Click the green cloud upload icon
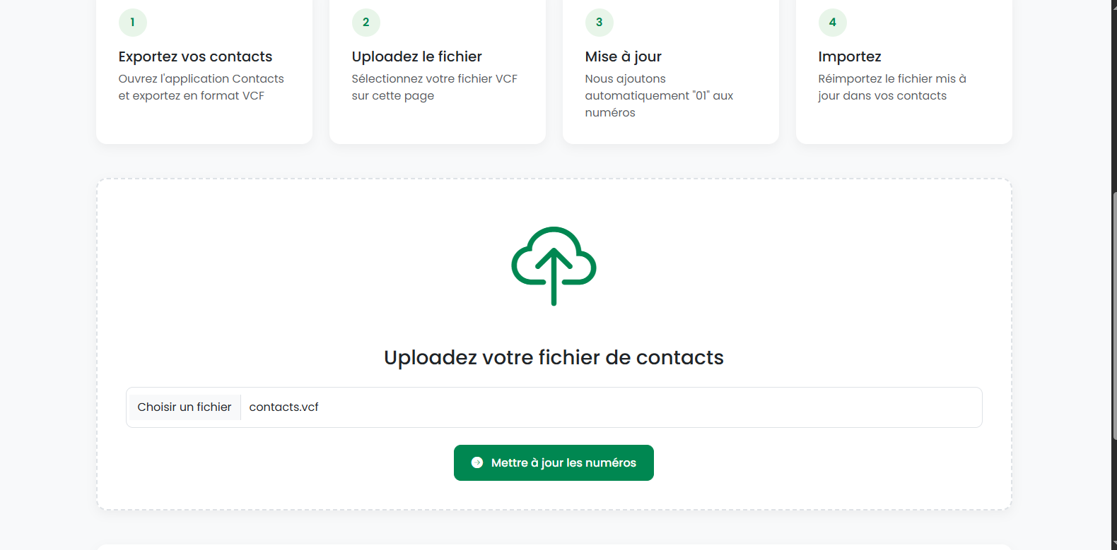This screenshot has width=1117, height=550. tap(554, 265)
